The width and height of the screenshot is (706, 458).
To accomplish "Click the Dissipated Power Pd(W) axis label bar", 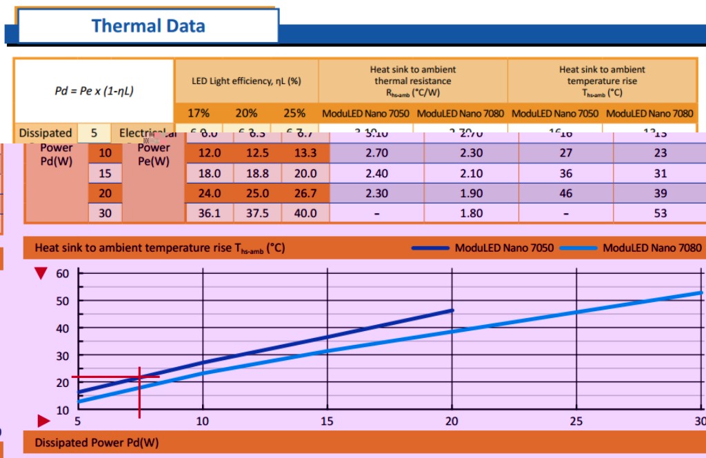I will 97,443.
